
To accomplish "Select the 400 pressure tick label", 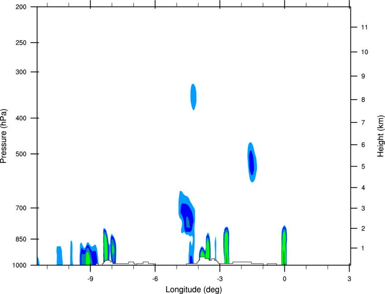I will click(x=21, y=118).
